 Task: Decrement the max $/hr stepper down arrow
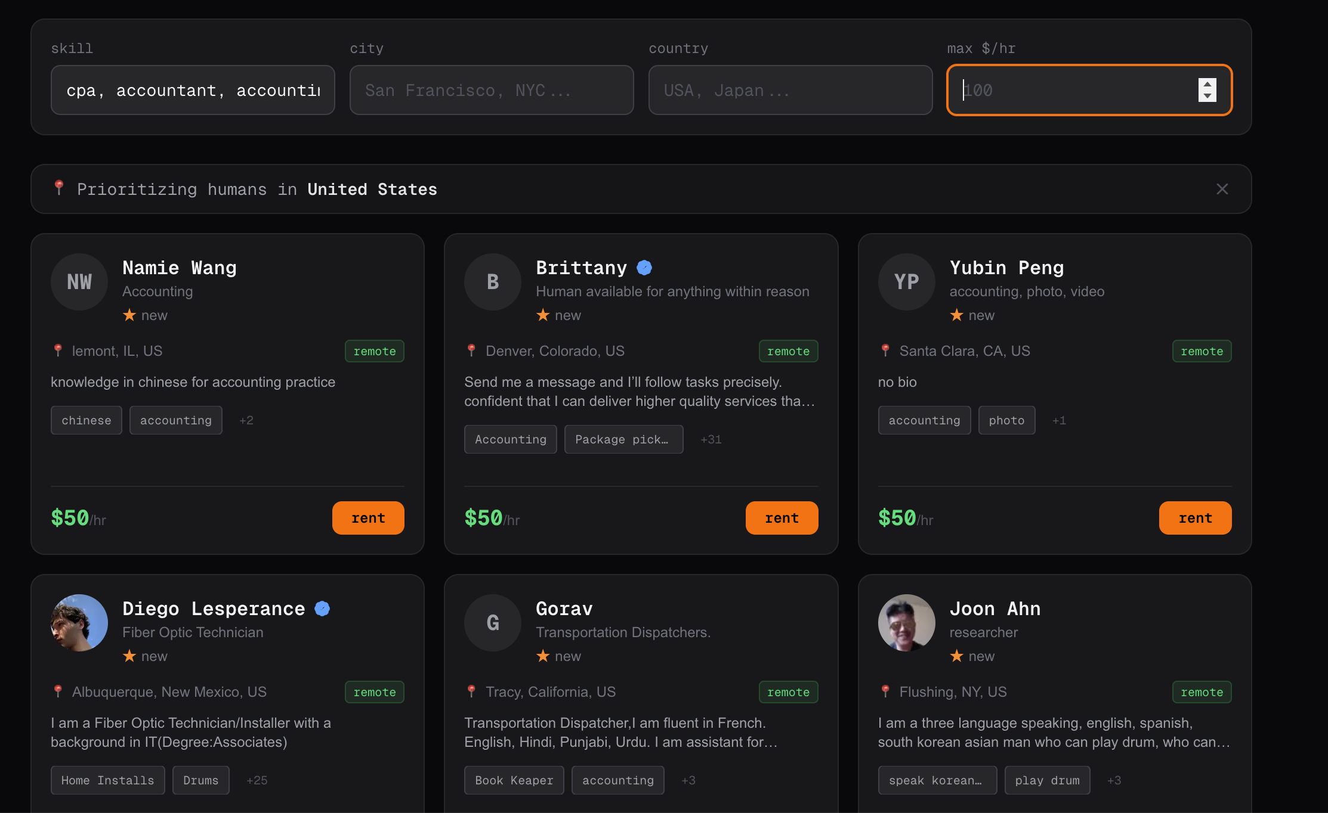1207,96
